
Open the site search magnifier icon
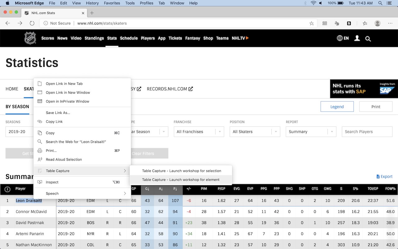[368, 39]
